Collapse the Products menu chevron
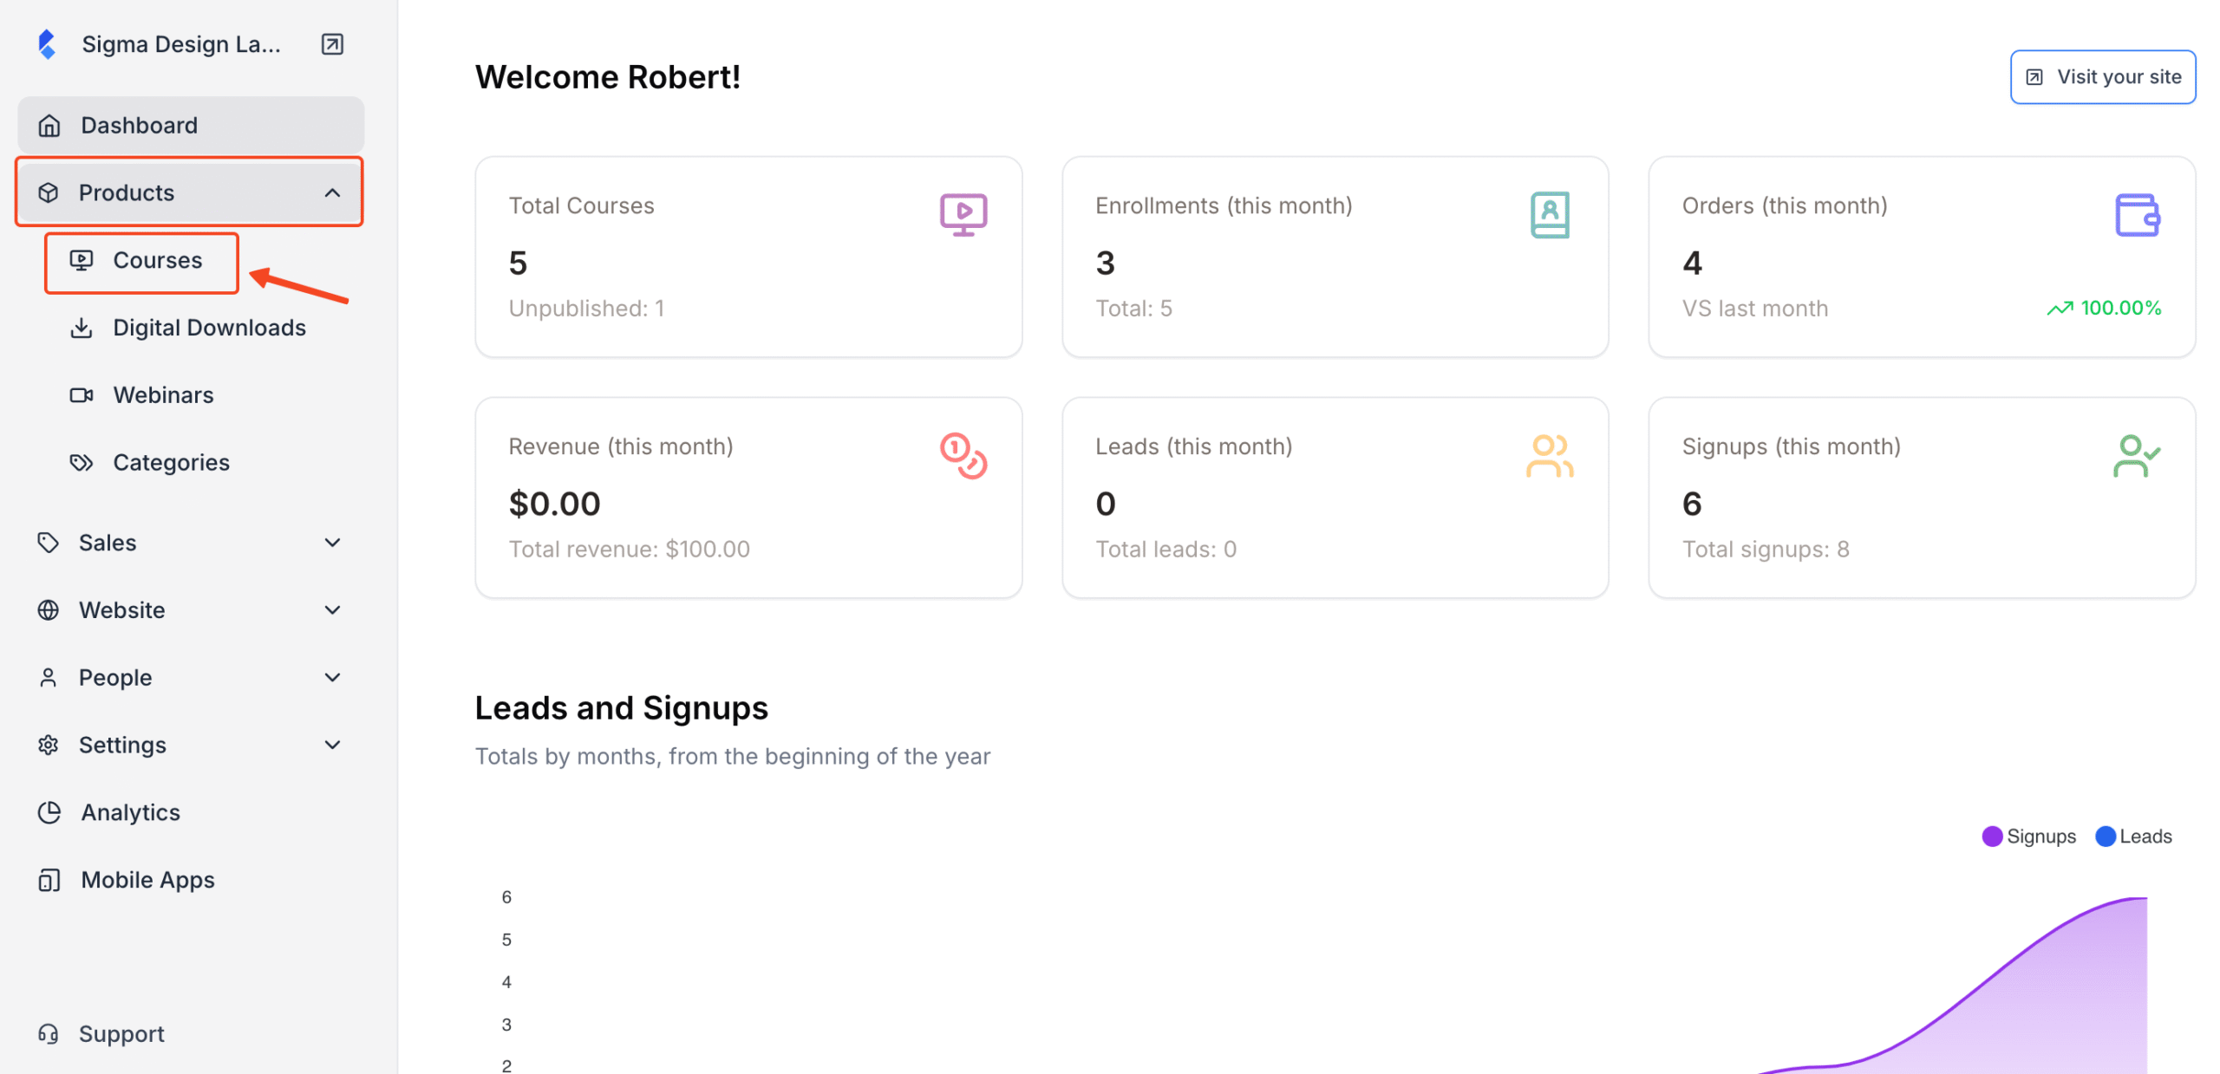Viewport: 2220px width, 1074px height. 332,192
